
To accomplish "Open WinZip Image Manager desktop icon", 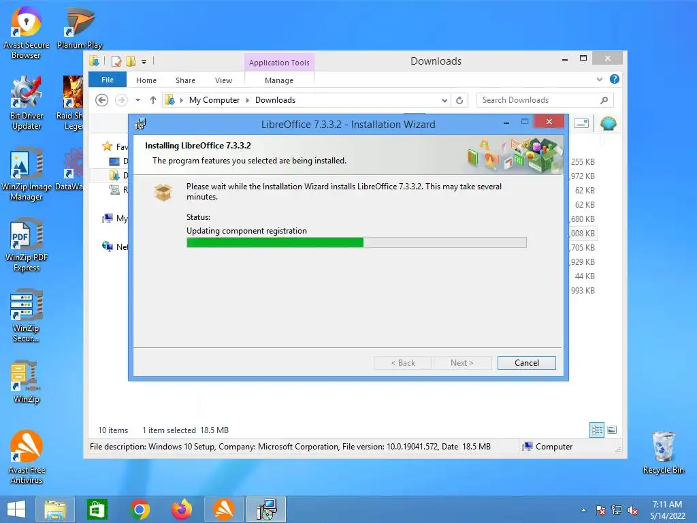I will tap(27, 174).
